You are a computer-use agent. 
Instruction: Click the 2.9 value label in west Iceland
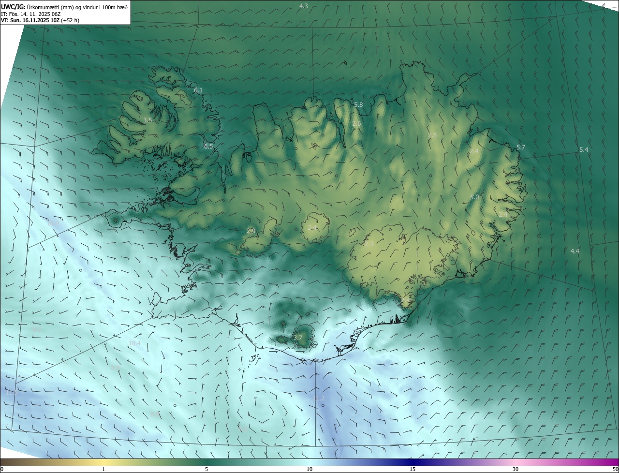tap(251, 231)
